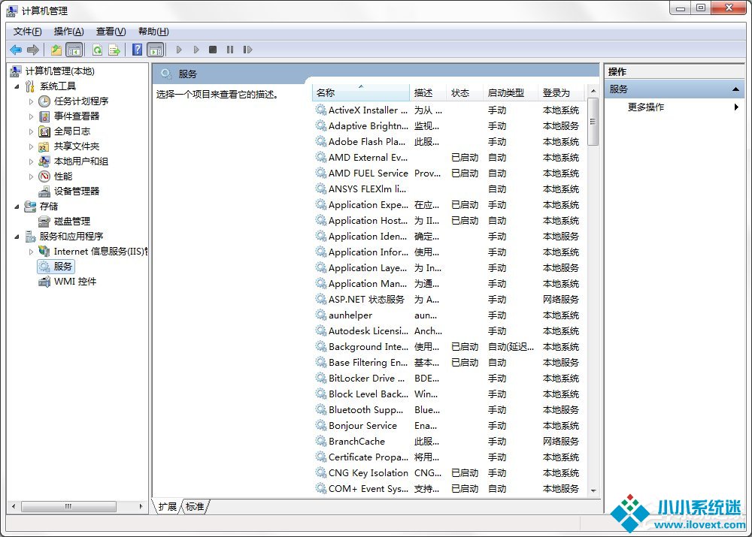
Task: Select the 服务 tree item
Action: point(56,267)
